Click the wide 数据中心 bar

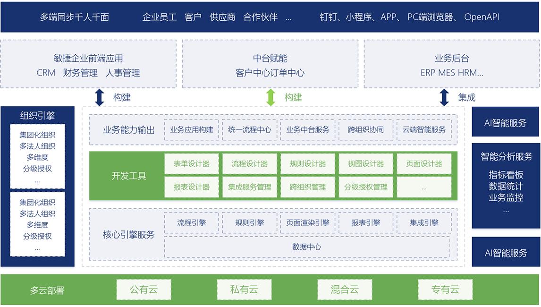(x=307, y=247)
